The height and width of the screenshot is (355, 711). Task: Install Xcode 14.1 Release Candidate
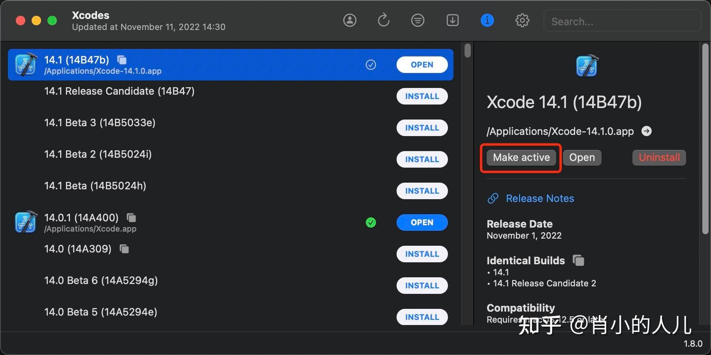coord(422,96)
